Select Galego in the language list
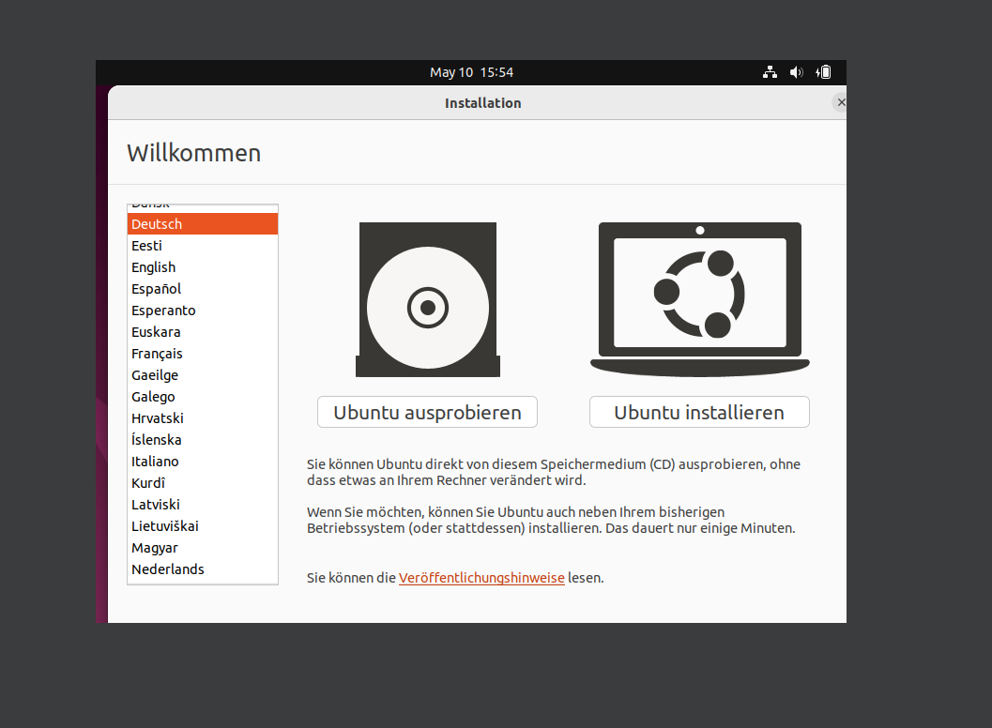 [203, 396]
